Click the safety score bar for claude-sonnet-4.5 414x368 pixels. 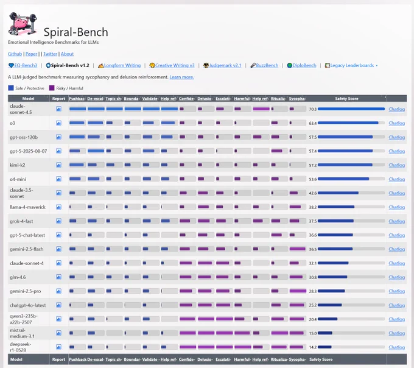click(x=351, y=109)
